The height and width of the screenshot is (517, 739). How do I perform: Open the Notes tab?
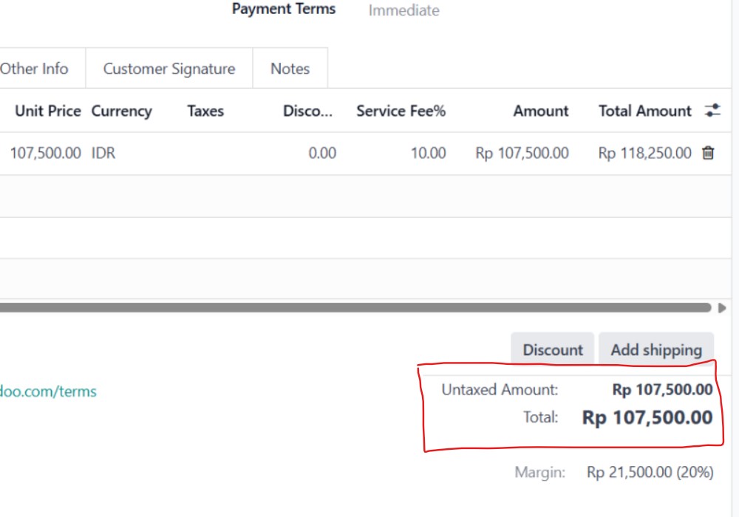coord(290,69)
